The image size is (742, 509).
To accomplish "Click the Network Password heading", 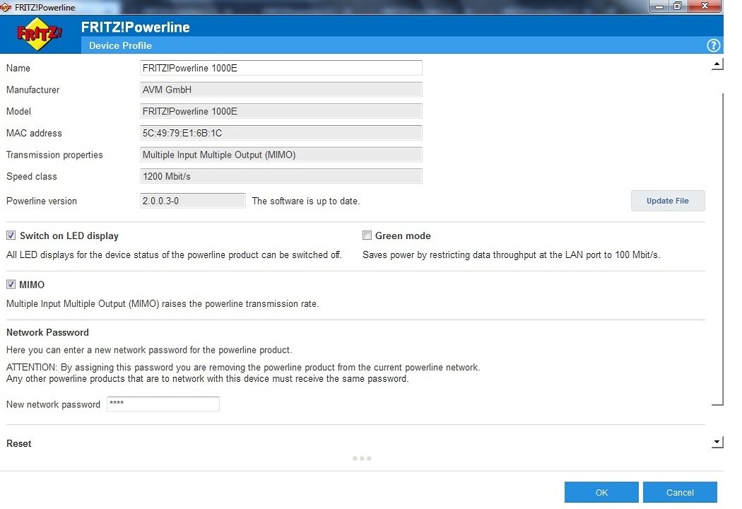I will (x=47, y=332).
